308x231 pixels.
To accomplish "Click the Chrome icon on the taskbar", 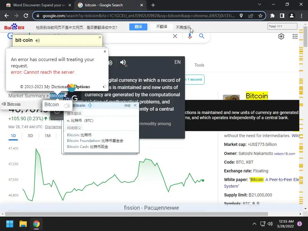I will click(36, 224).
